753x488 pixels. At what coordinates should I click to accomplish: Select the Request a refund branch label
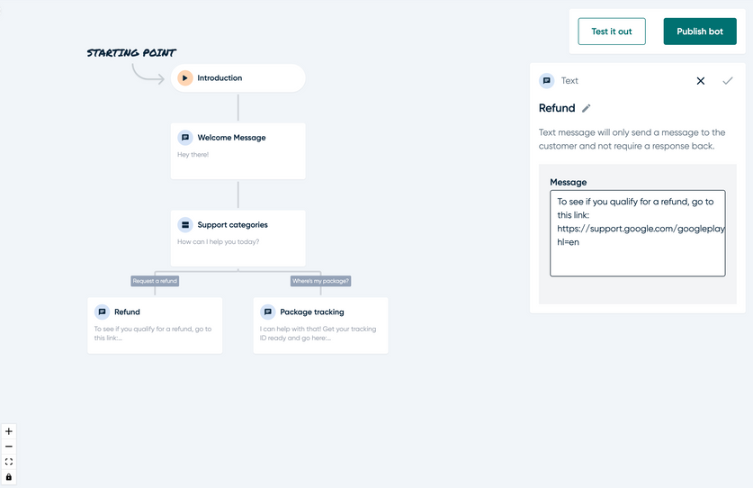[x=155, y=281]
